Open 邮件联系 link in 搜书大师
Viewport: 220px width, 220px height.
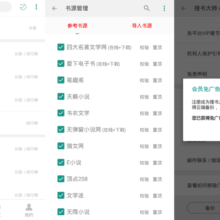pyautogui.click(x=197, y=160)
